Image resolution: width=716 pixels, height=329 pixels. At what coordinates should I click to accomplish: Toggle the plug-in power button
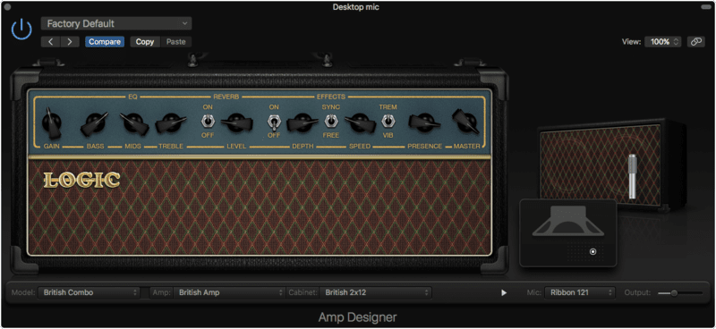(x=21, y=30)
